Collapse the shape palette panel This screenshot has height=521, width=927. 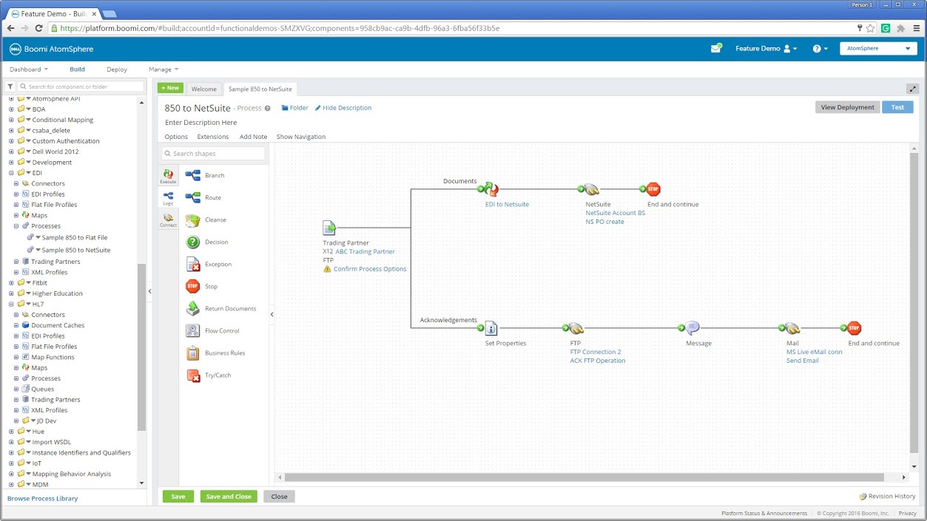point(272,314)
